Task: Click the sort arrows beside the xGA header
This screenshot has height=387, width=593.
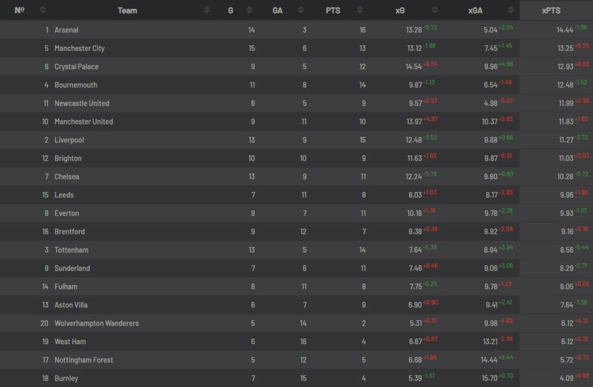Action: pos(511,10)
